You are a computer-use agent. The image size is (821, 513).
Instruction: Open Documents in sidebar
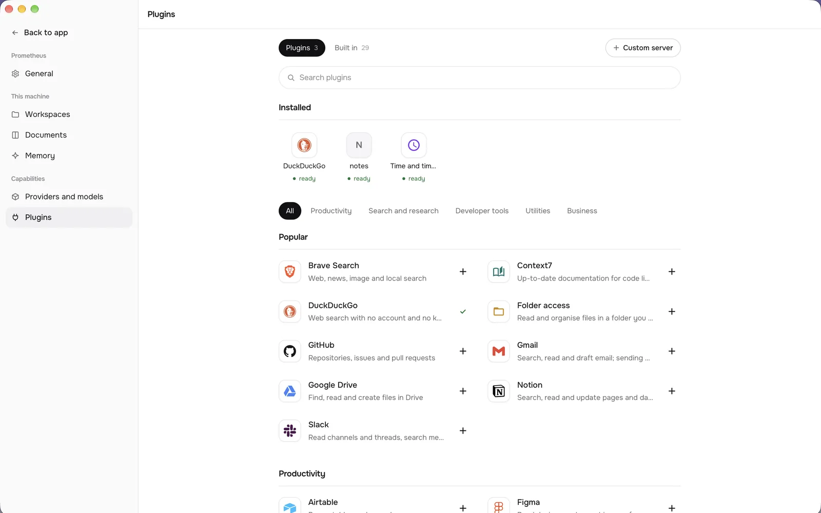(69, 135)
